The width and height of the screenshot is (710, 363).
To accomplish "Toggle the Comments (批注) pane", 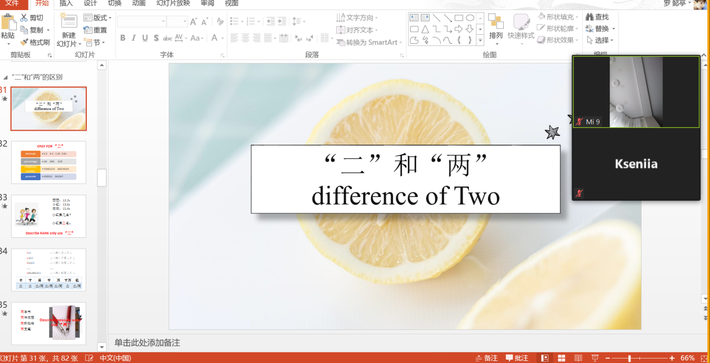I will coord(517,358).
